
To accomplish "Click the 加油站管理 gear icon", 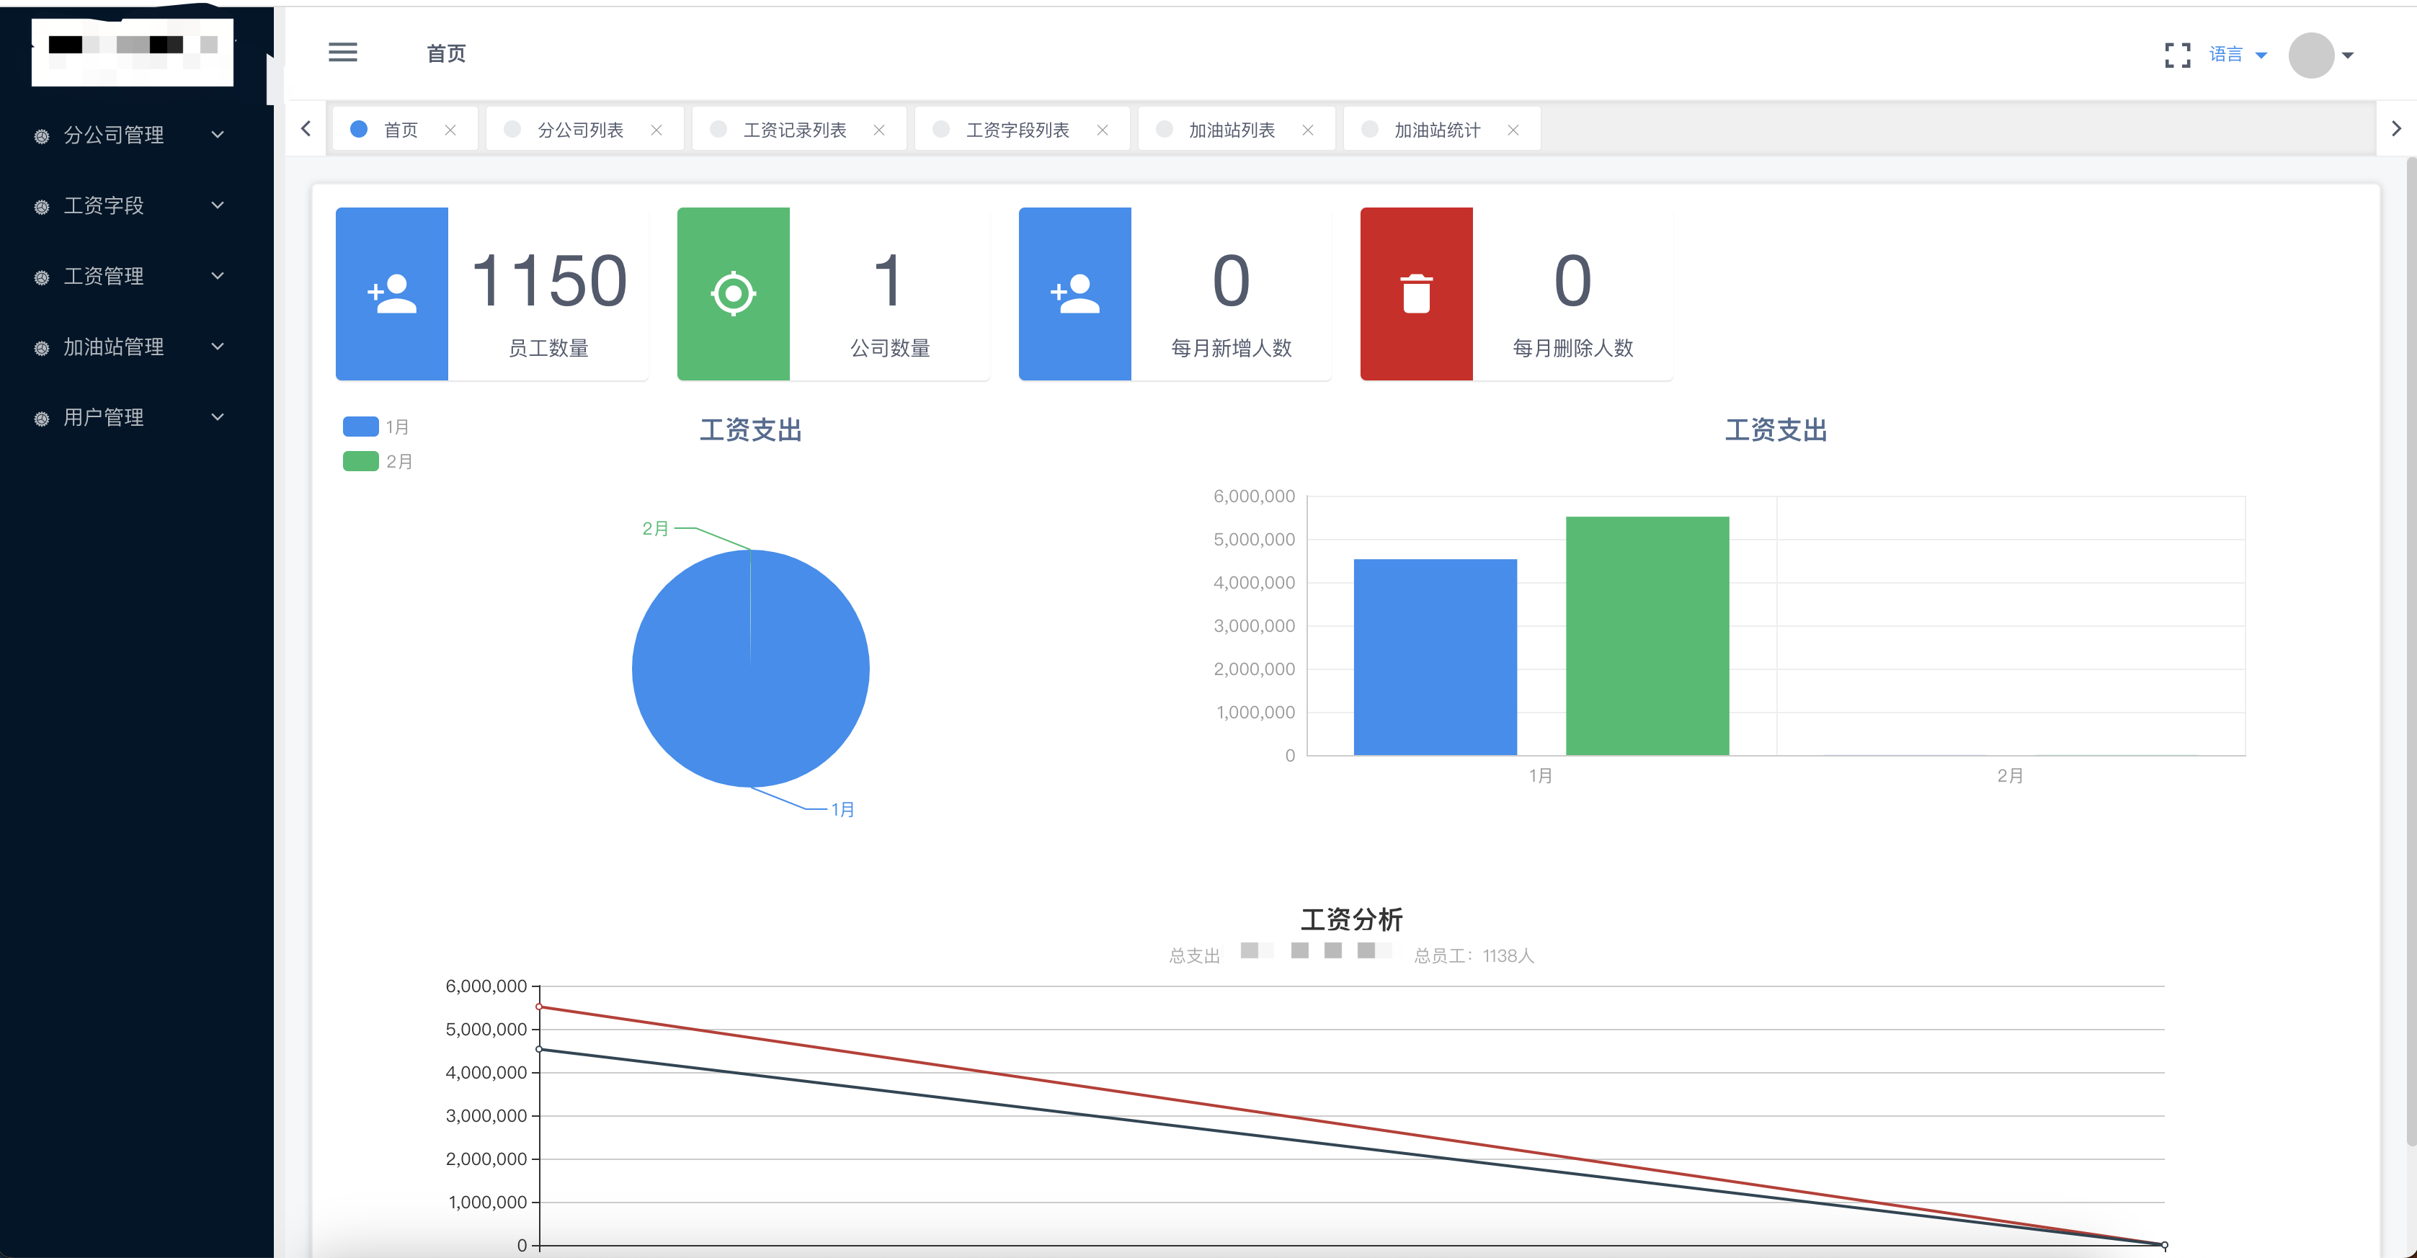I will tap(41, 348).
